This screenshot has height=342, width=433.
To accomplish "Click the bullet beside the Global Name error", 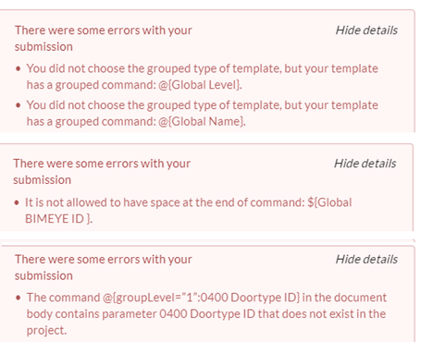I will click(19, 105).
